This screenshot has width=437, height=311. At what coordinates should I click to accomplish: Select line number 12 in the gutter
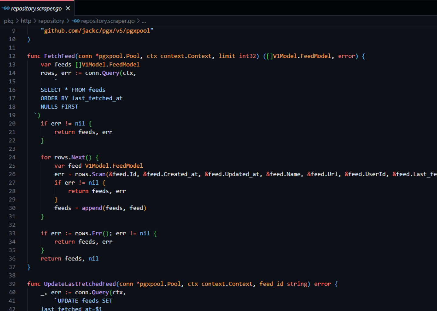click(x=12, y=56)
